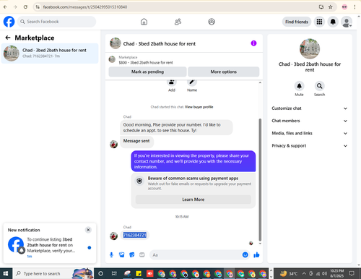
Task: View site information icon in address bar
Action: click(38, 7)
